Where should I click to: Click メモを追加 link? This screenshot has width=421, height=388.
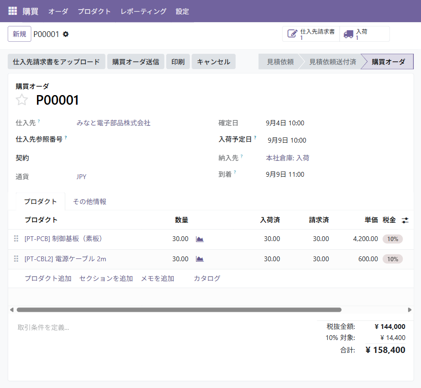click(x=157, y=279)
